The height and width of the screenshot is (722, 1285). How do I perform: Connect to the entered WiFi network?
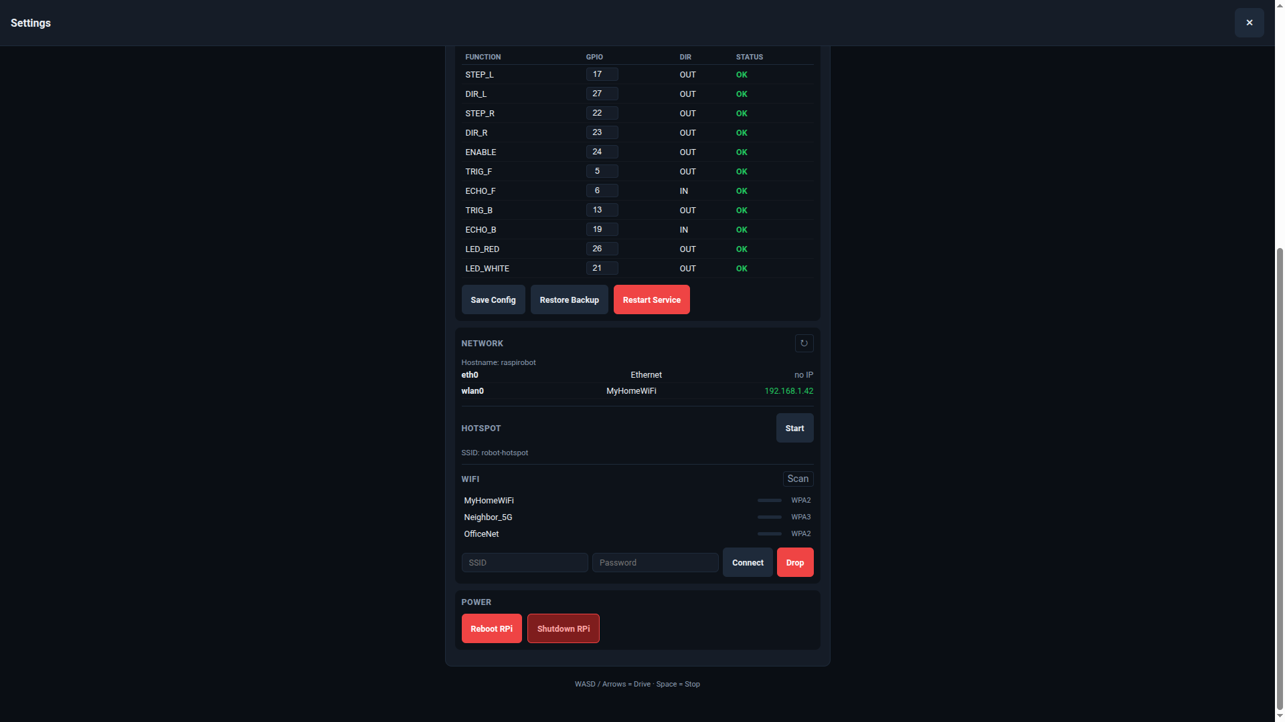[748, 562]
